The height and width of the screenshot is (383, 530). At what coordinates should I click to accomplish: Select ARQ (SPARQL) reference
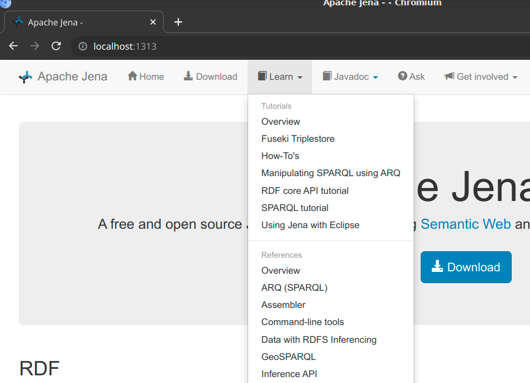click(x=330, y=288)
